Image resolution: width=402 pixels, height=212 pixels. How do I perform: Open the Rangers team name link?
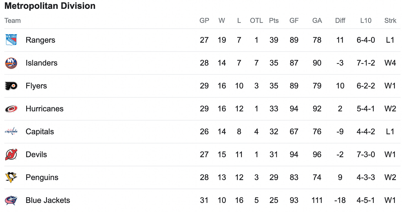coord(40,40)
